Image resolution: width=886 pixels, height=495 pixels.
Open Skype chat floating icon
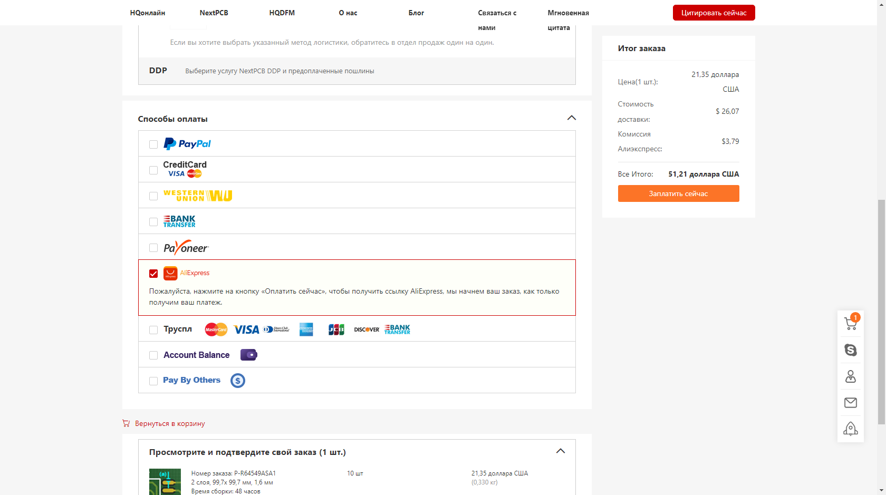tap(851, 350)
